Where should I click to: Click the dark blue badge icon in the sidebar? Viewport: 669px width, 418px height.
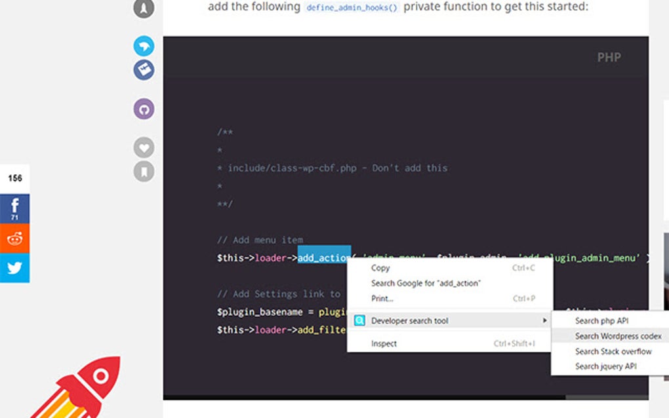point(144,69)
